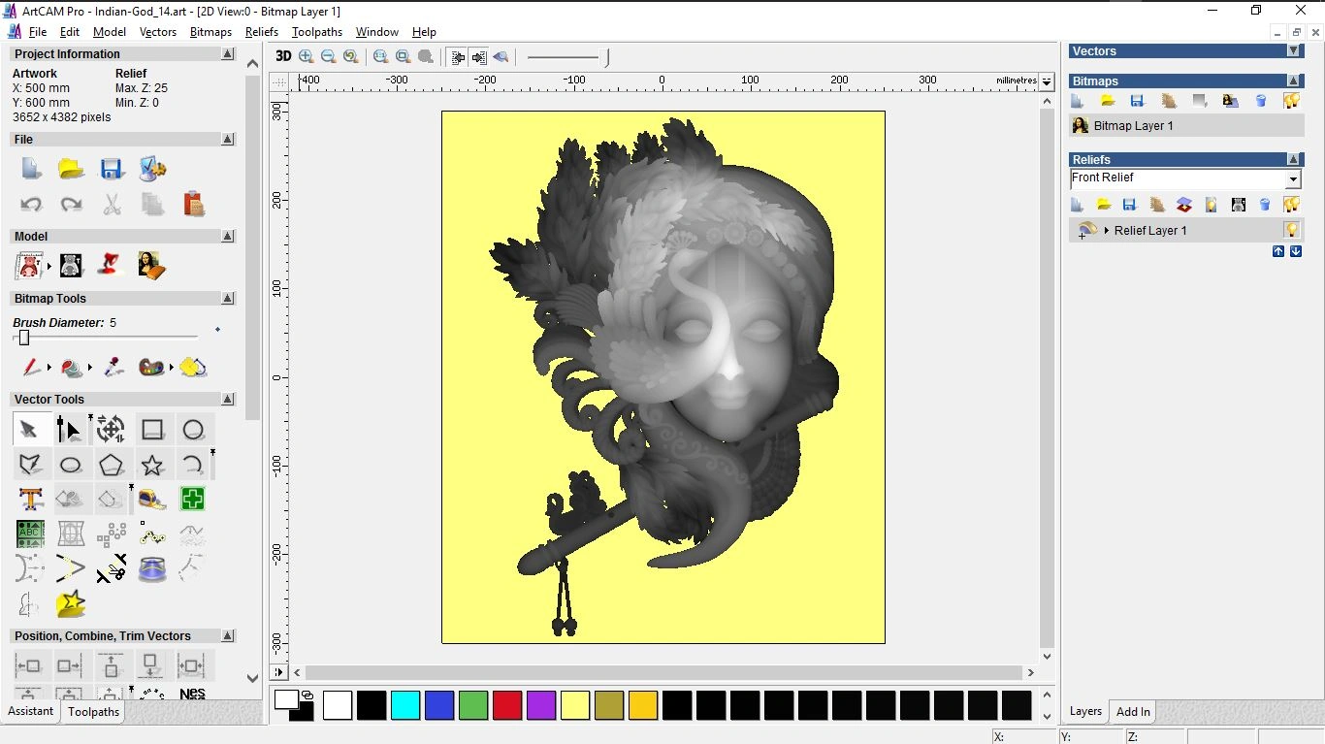The height and width of the screenshot is (744, 1325).
Task: Switch to 3D view button
Action: (283, 56)
